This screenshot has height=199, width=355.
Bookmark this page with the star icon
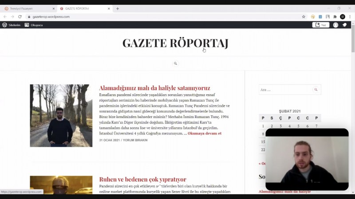point(304,17)
